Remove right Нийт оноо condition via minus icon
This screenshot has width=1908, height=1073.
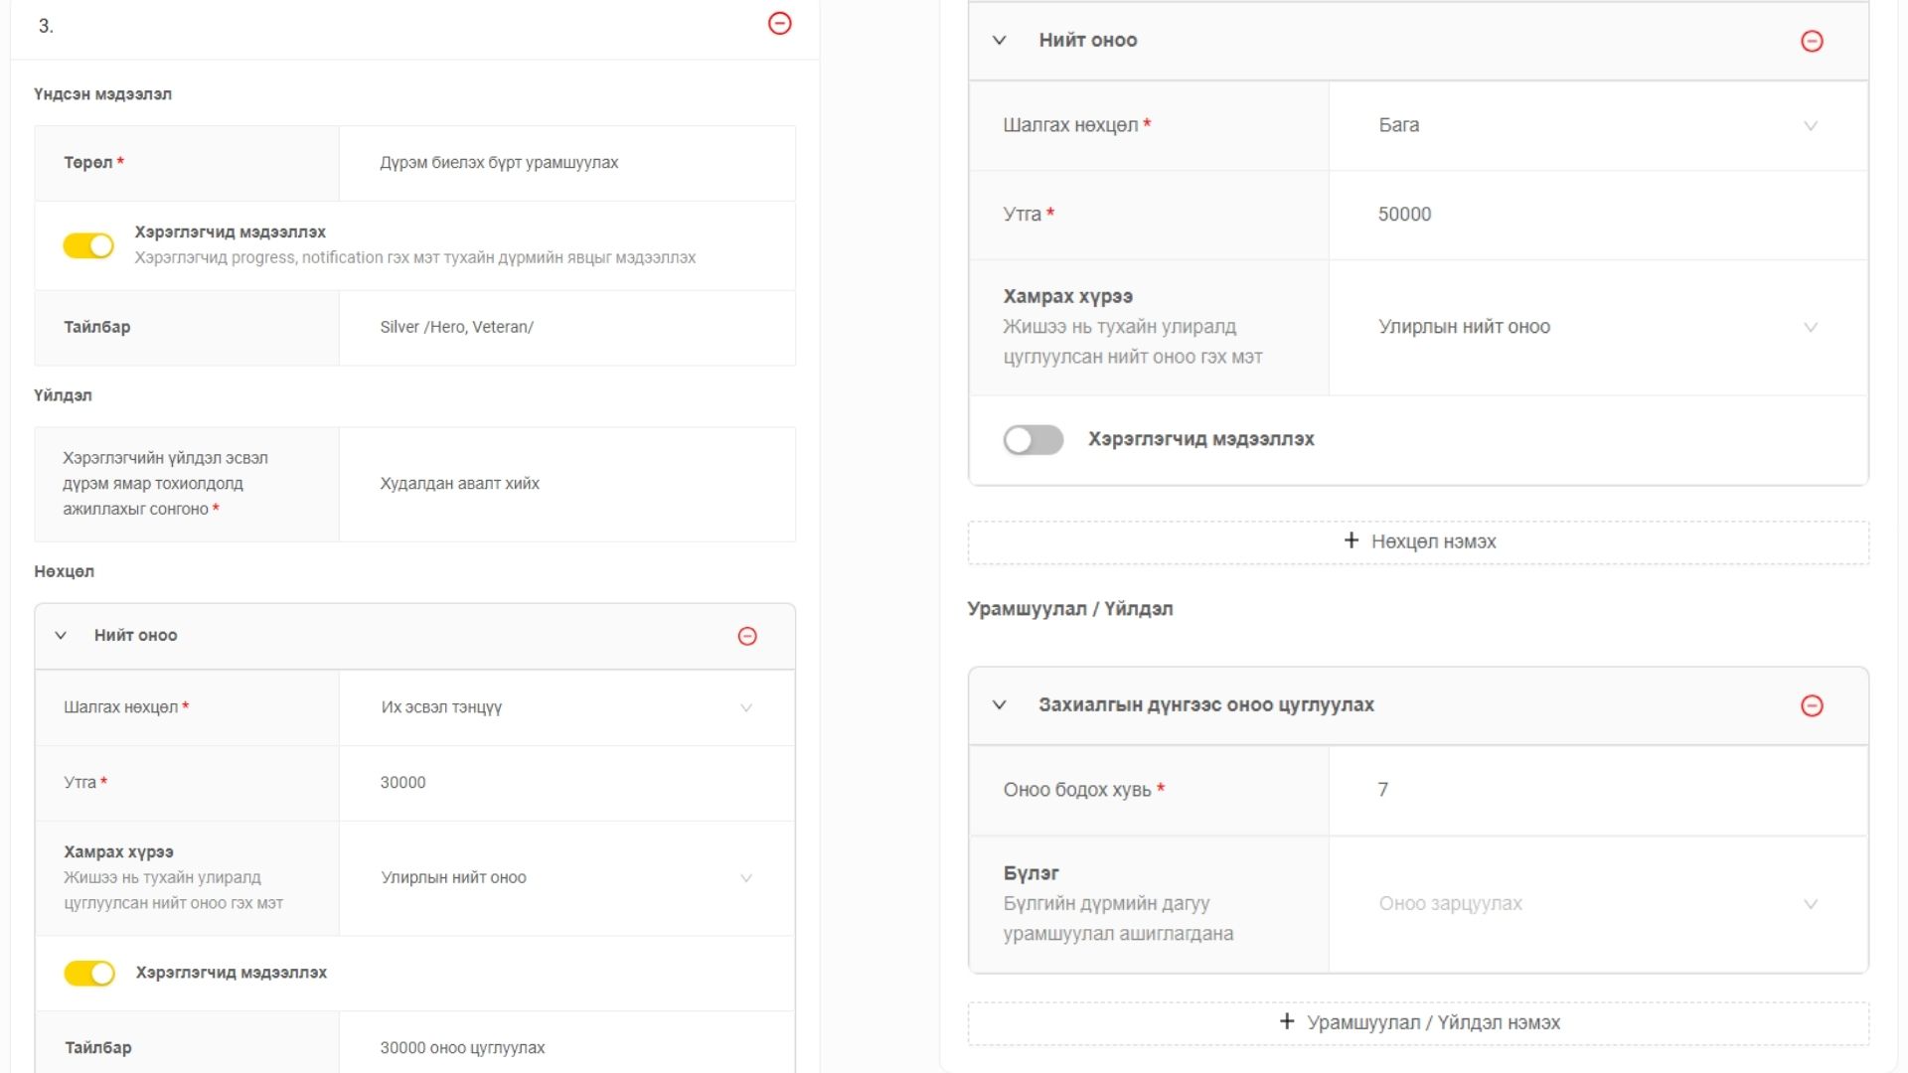pos(1812,41)
